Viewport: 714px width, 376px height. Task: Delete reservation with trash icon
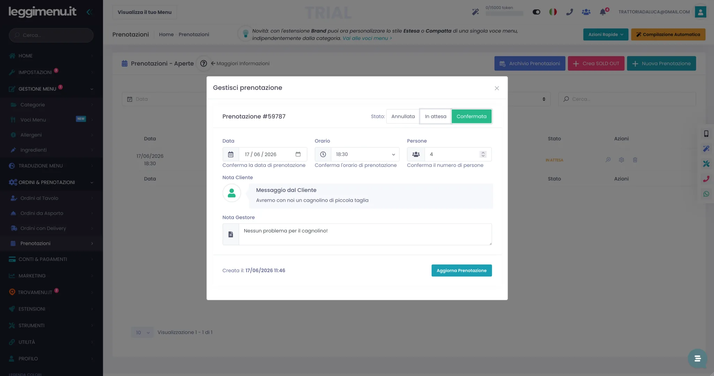tap(635, 160)
